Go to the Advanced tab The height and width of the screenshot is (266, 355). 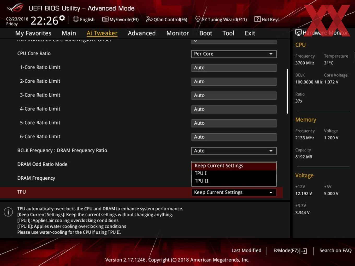142,33
